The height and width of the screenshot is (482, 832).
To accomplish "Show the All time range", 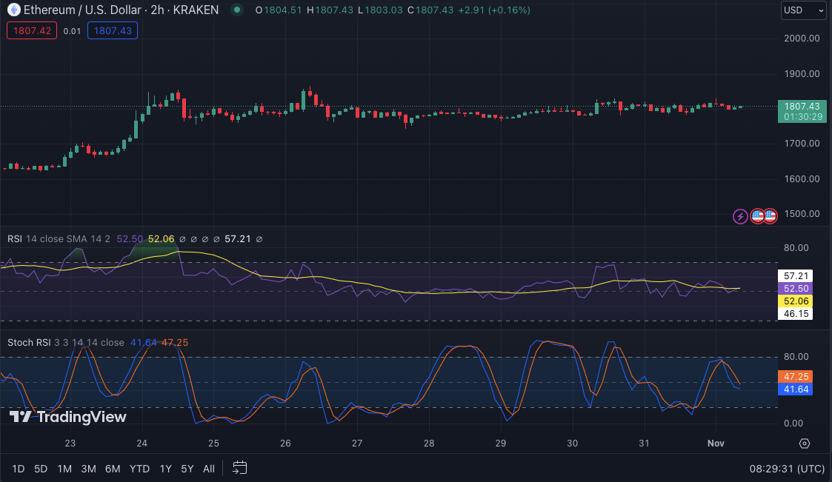I will pos(209,469).
